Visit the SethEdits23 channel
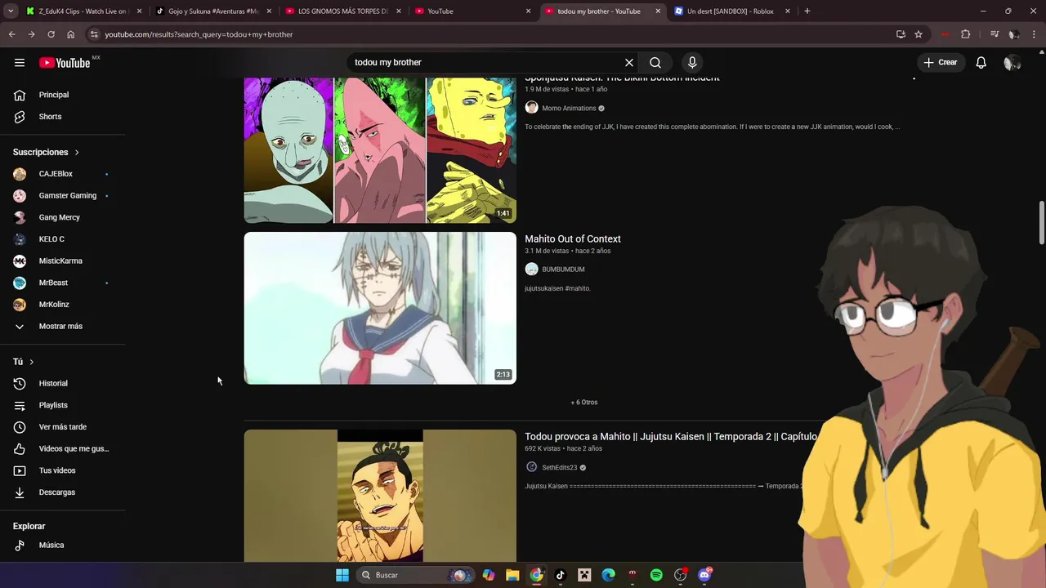 [559, 468]
